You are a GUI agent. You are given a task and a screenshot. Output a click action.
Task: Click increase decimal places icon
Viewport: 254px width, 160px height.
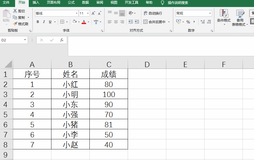[203, 22]
